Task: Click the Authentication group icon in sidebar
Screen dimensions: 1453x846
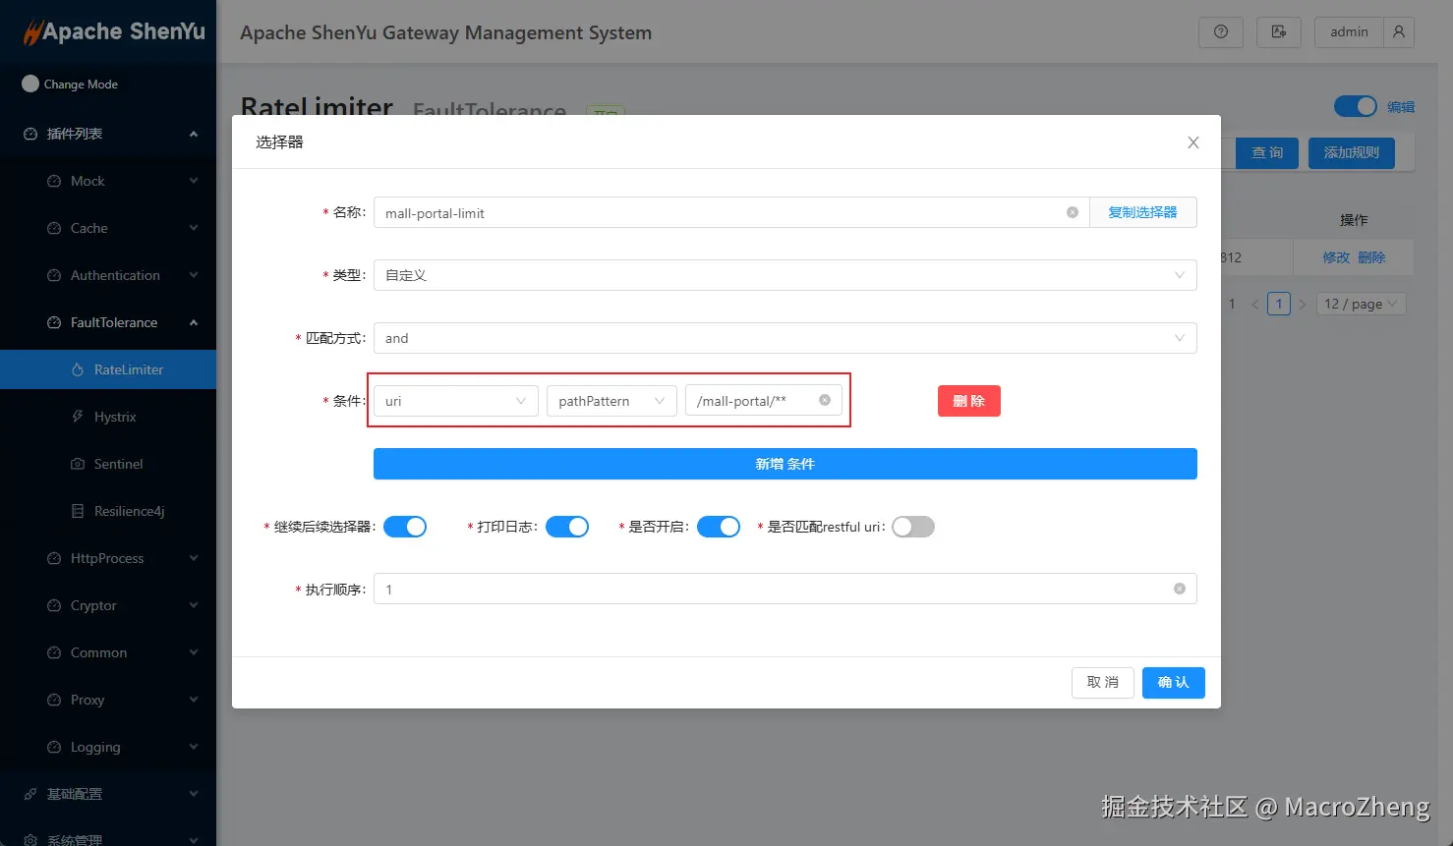Action: [54, 275]
